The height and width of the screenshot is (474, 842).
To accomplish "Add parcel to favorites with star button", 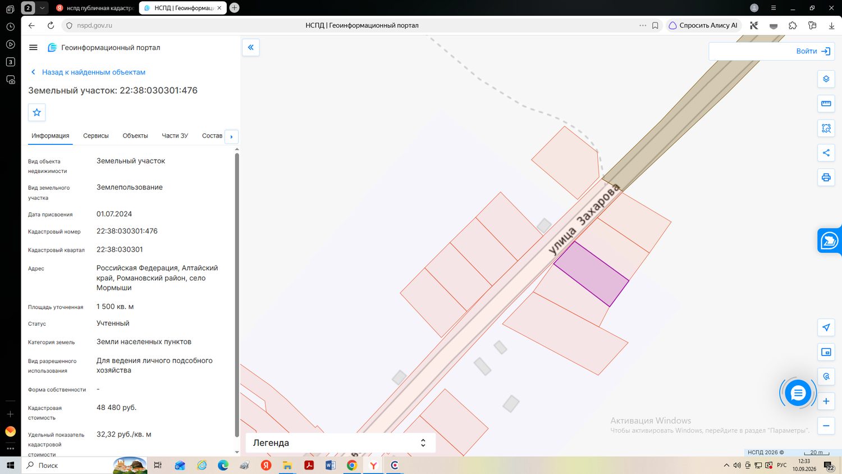I will pos(37,112).
